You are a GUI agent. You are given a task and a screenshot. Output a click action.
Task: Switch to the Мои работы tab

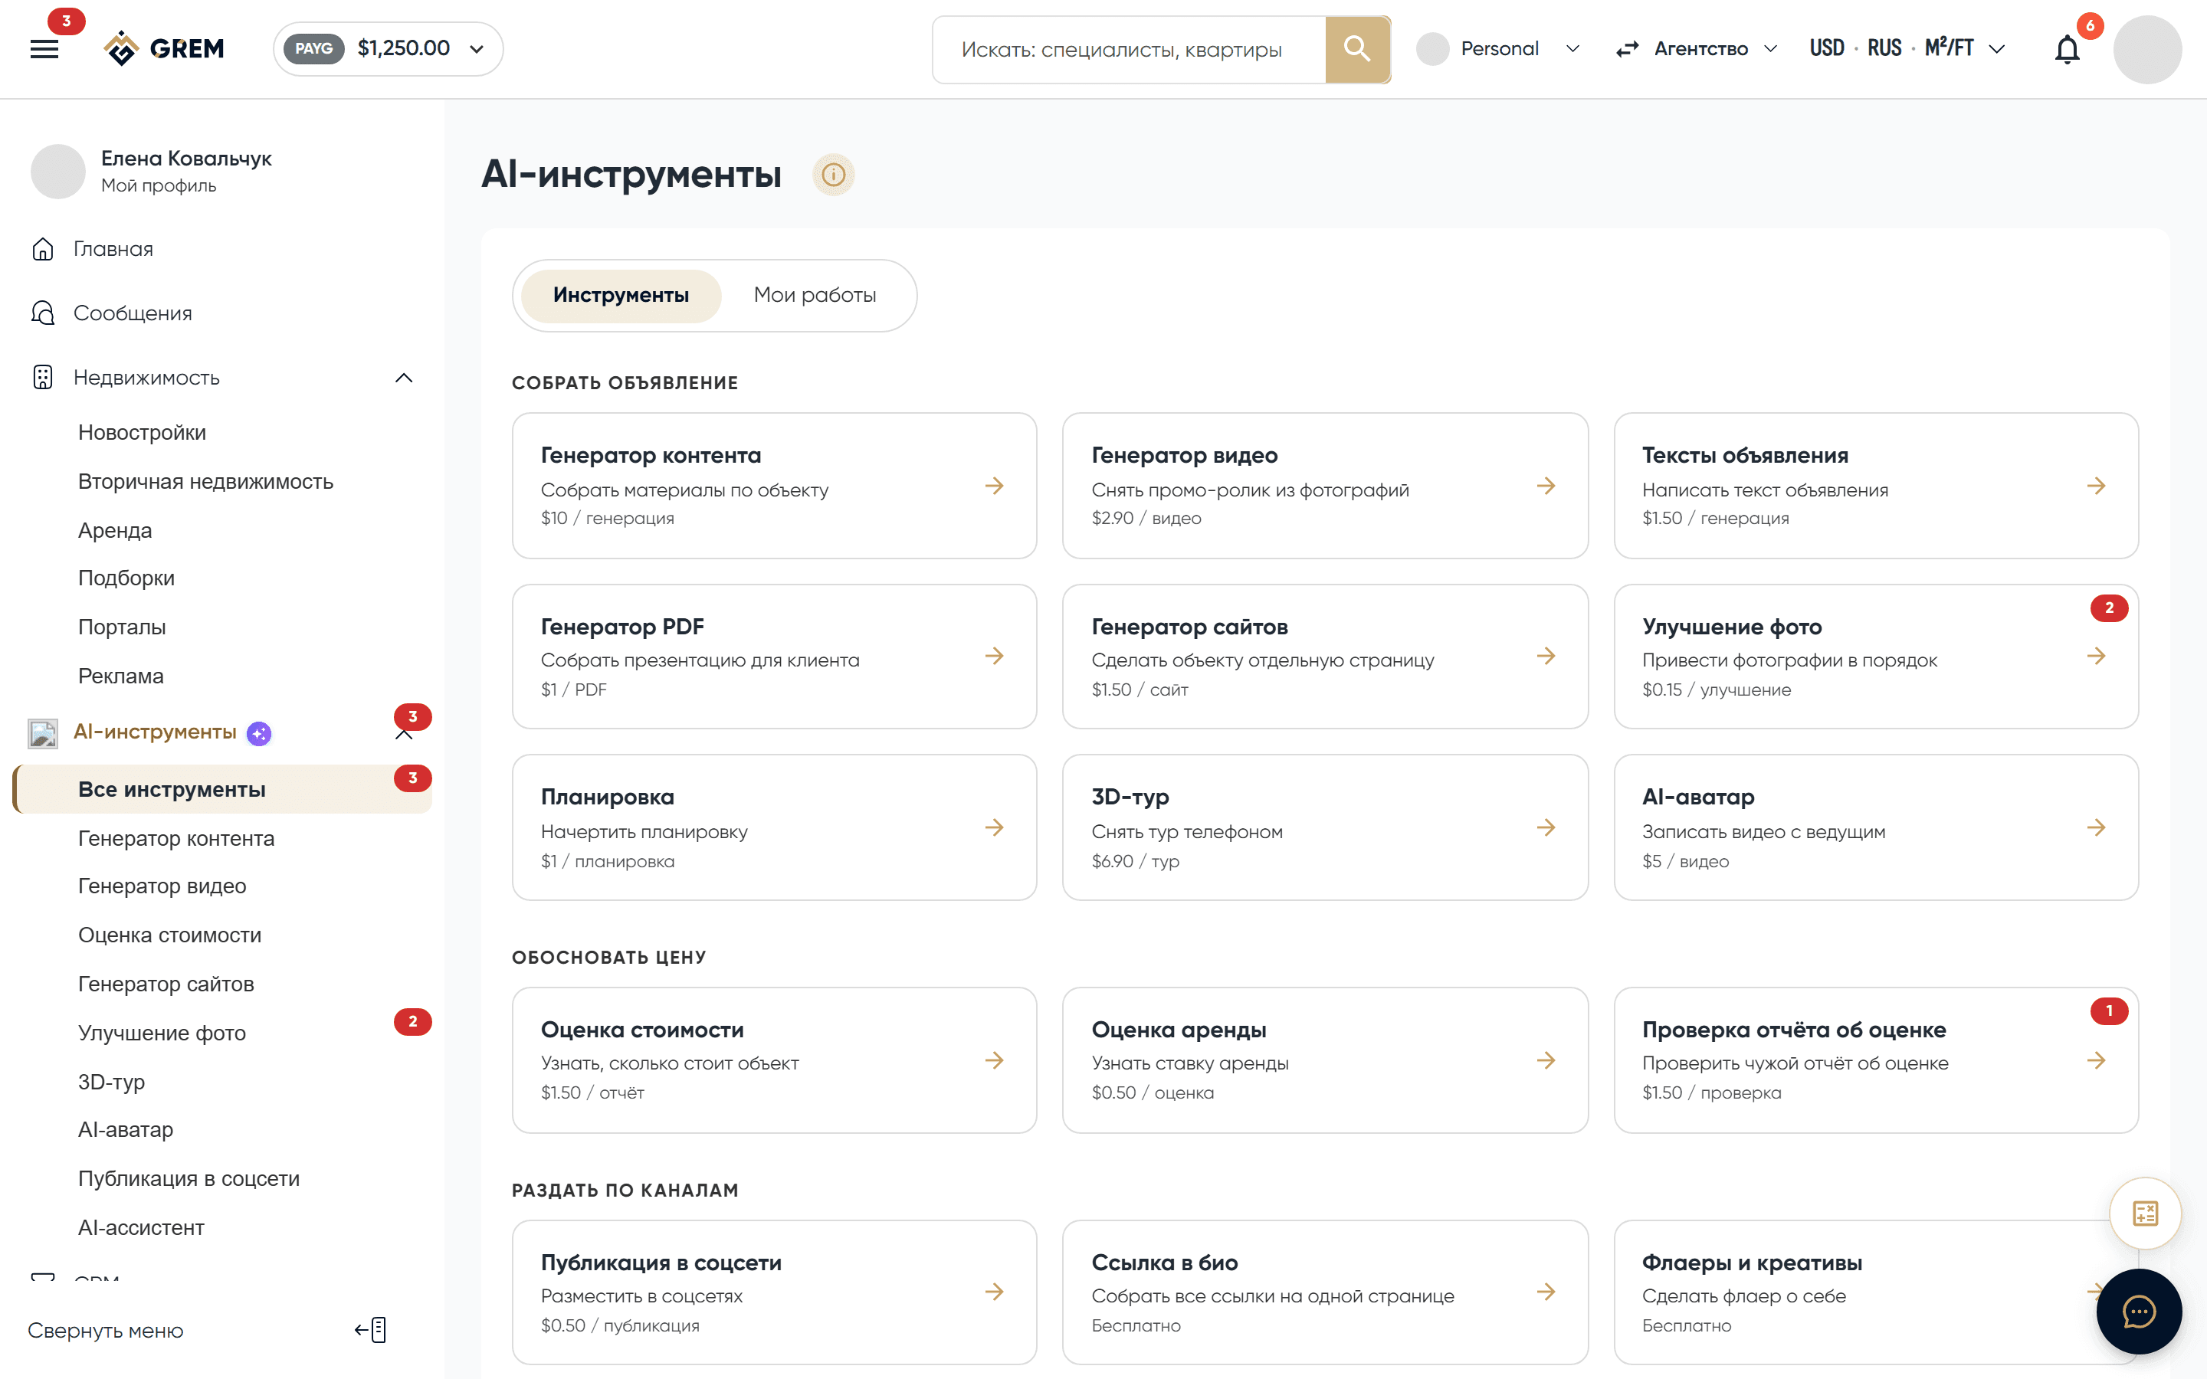click(x=815, y=296)
